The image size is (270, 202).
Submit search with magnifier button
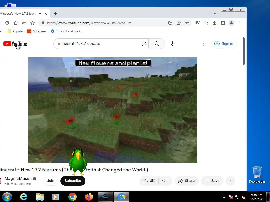157,44
